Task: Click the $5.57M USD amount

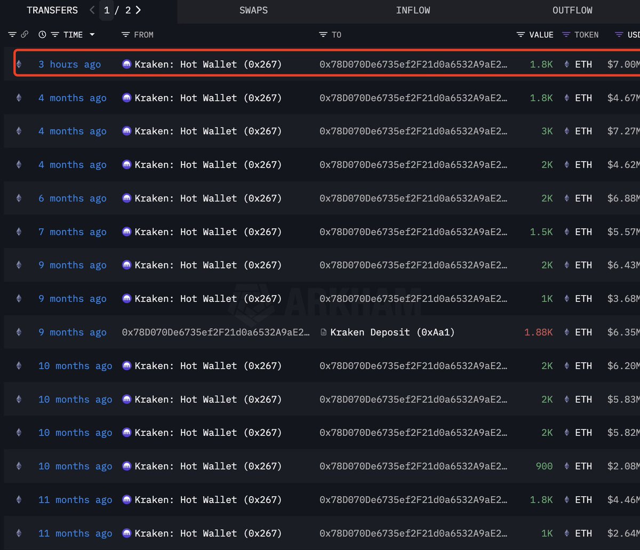Action: (623, 232)
